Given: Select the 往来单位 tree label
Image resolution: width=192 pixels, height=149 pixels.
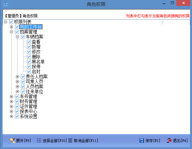Looking at the screenshot, I should pyautogui.click(x=34, y=91).
